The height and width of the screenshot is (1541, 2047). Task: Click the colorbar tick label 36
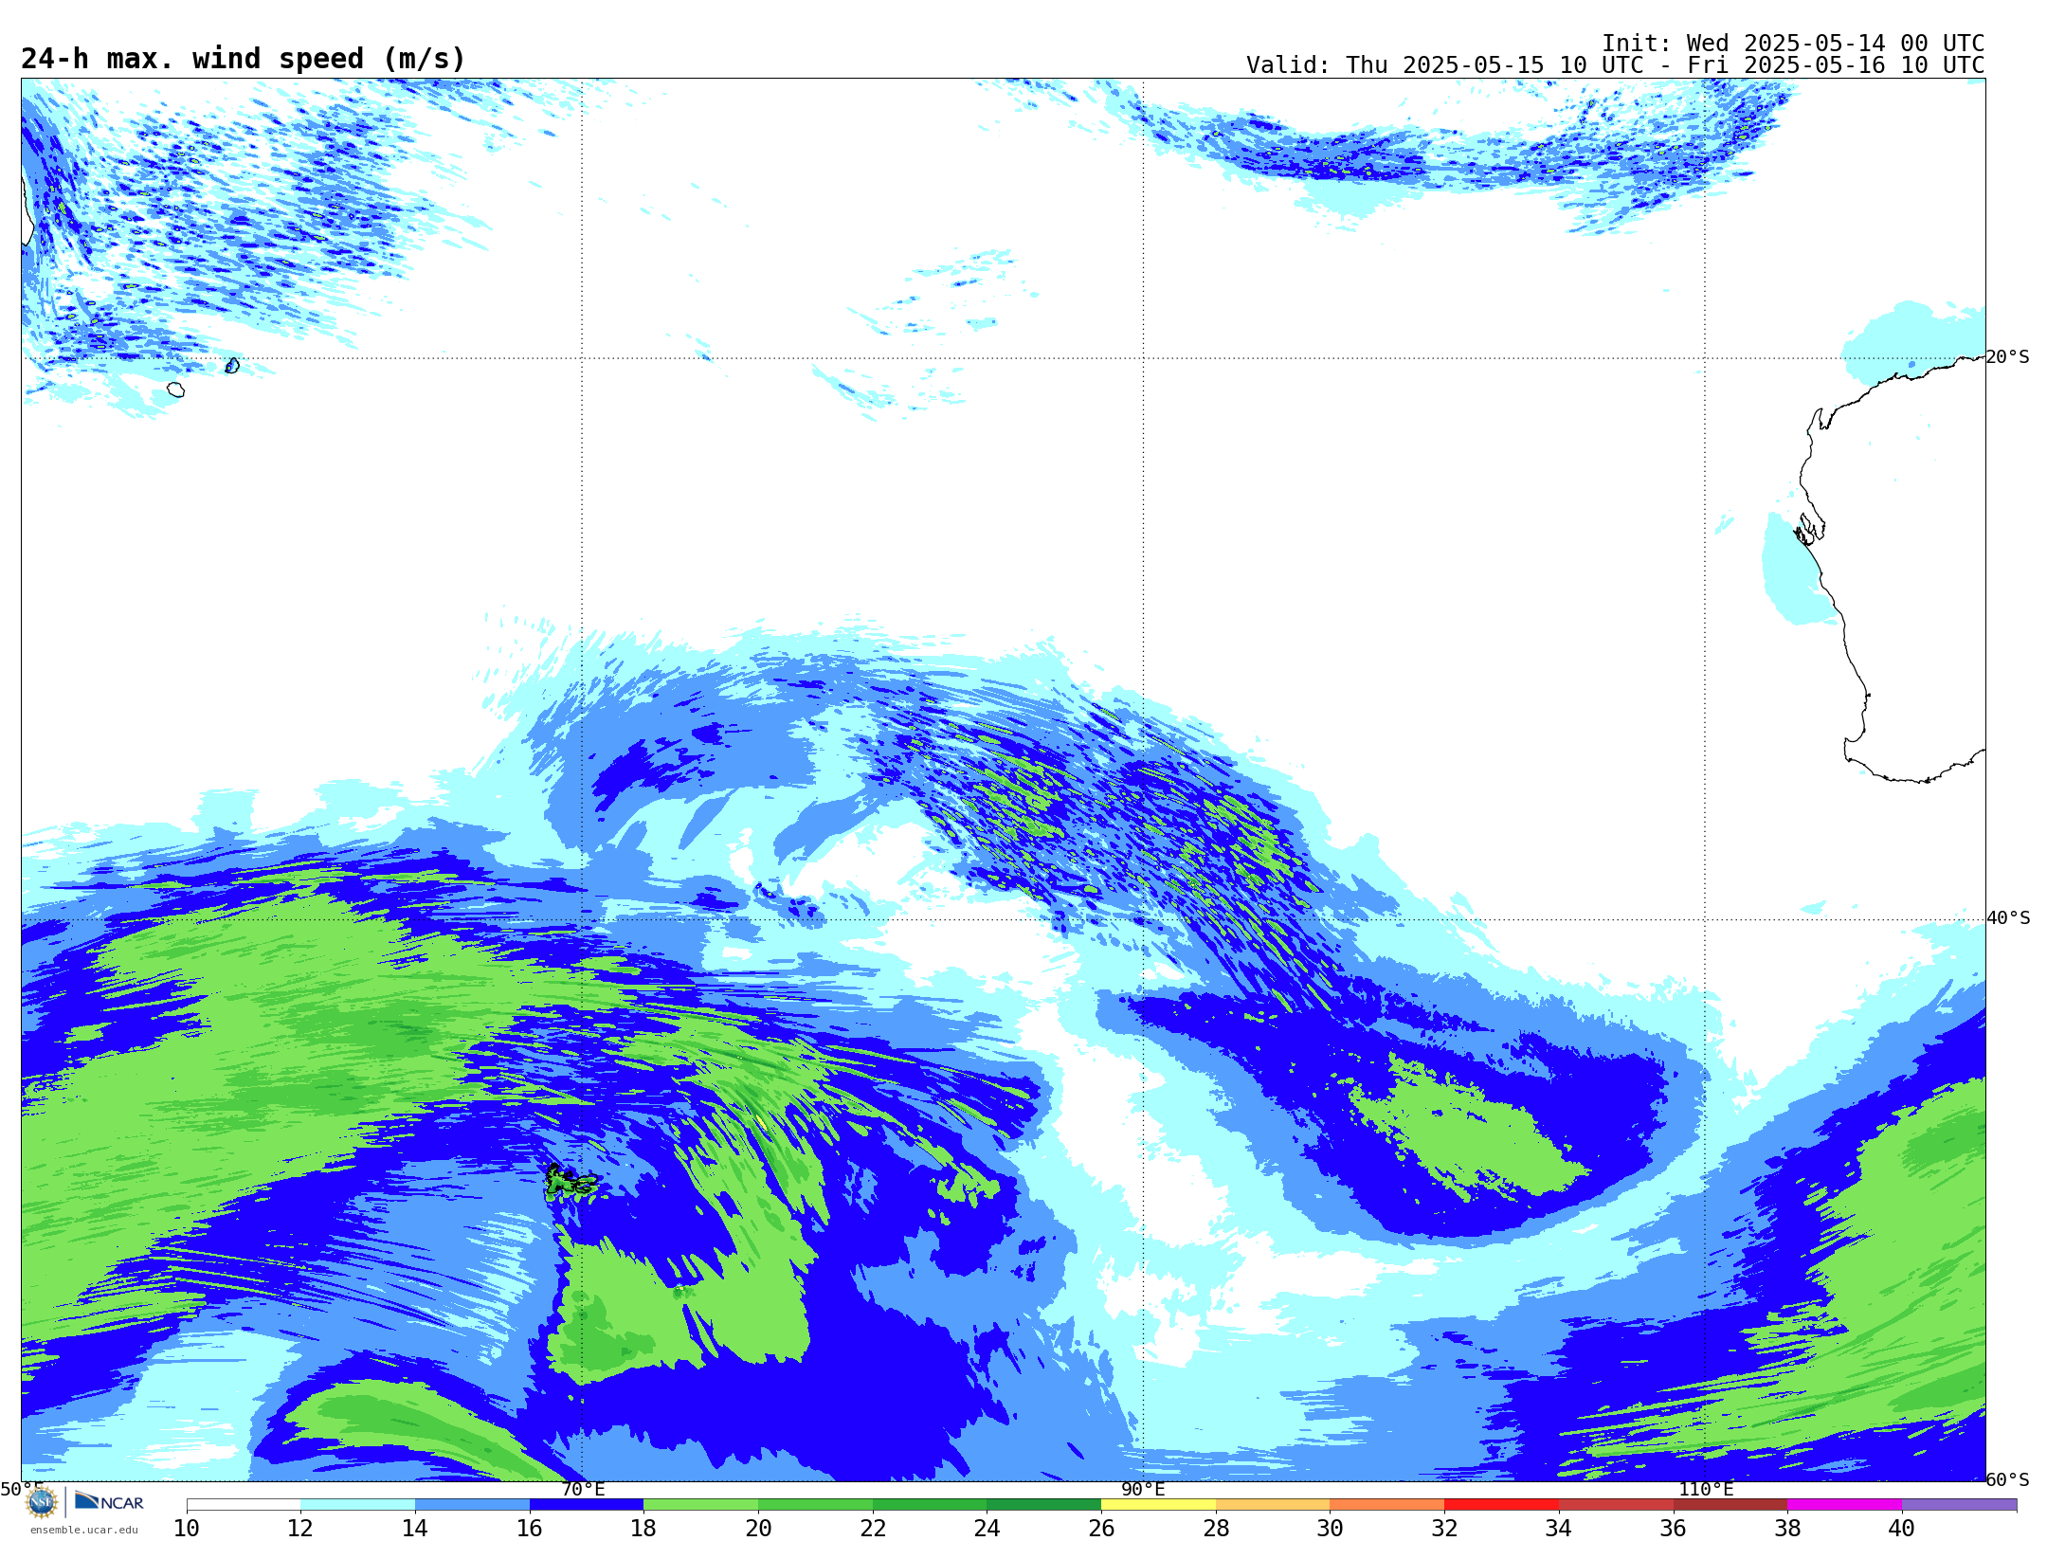click(1673, 1528)
